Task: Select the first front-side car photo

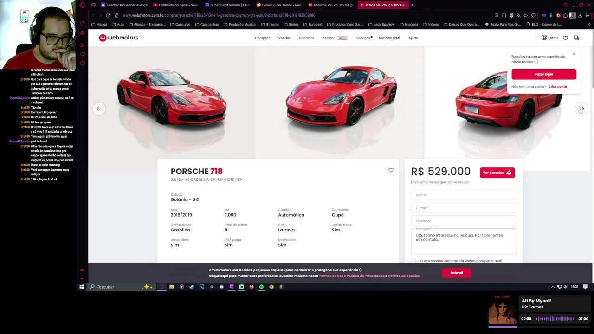Action: (x=172, y=103)
